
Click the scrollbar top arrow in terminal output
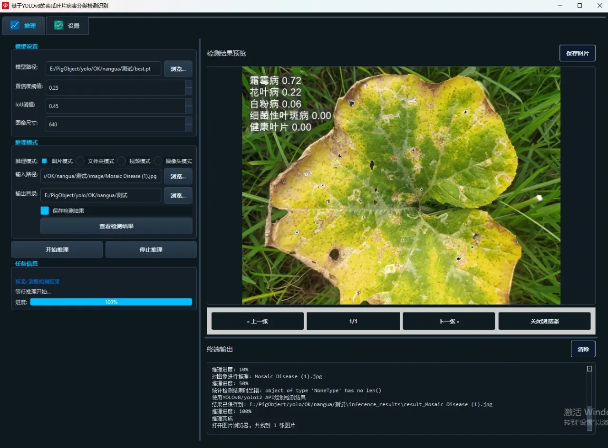pos(589,369)
